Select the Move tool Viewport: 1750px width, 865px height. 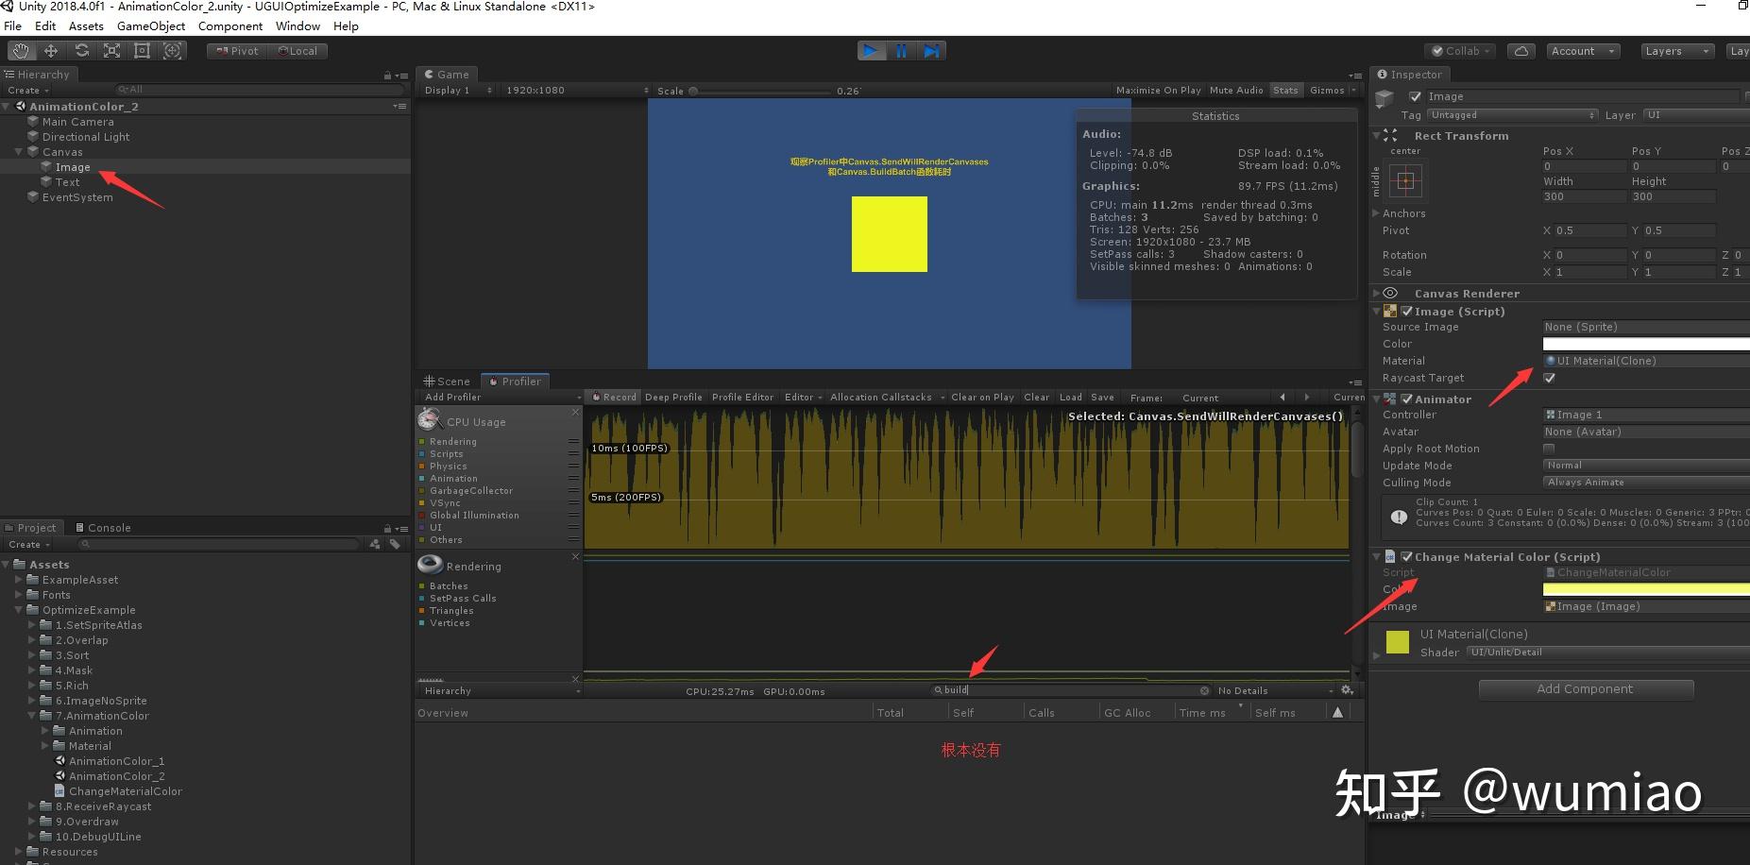coord(51,50)
